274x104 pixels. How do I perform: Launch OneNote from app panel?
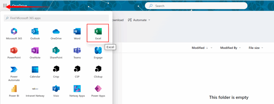[35, 53]
